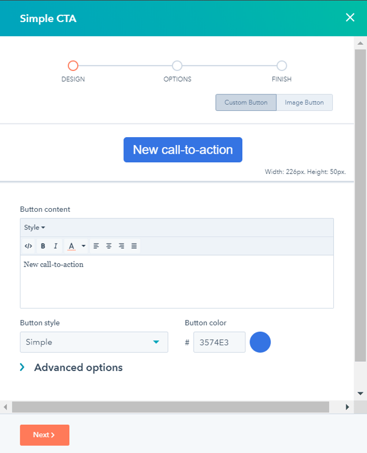The width and height of the screenshot is (367, 453).
Task: Click the button color hex input field
Action: (x=219, y=342)
